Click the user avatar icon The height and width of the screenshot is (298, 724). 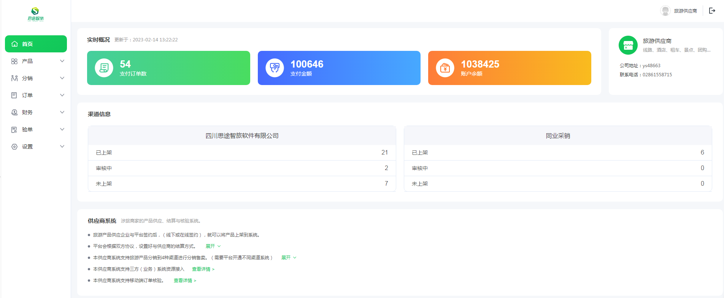(x=665, y=11)
